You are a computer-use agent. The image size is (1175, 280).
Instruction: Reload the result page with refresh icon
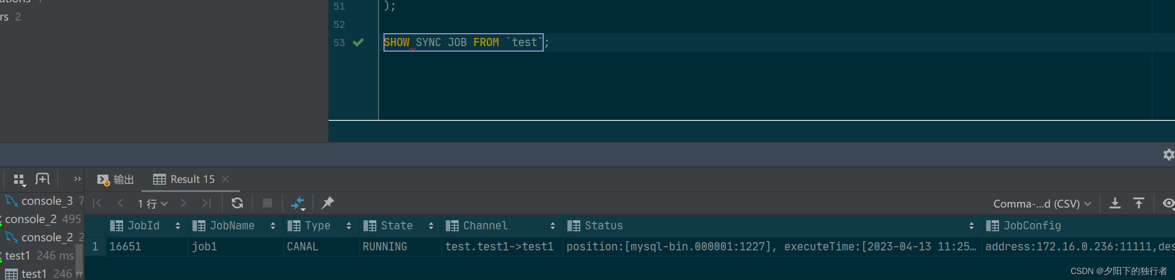237,203
